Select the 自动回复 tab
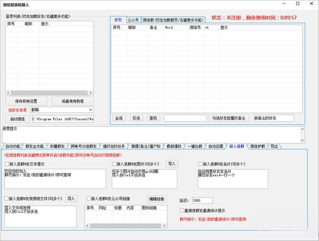This screenshot has width=319, height=241. [x=216, y=146]
